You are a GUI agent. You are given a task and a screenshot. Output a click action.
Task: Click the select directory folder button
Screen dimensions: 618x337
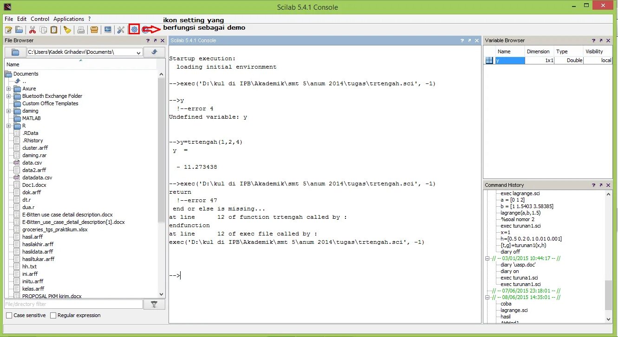click(15, 52)
